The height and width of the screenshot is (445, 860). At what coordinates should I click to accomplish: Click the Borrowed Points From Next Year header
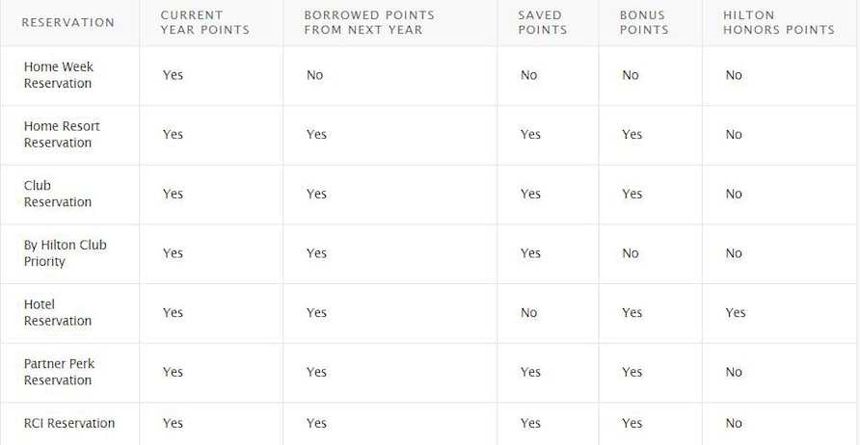[369, 22]
